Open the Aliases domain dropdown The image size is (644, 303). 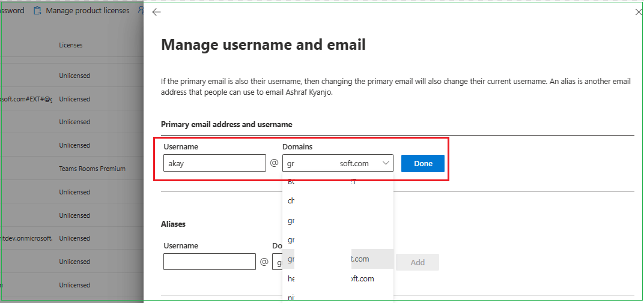pyautogui.click(x=278, y=262)
